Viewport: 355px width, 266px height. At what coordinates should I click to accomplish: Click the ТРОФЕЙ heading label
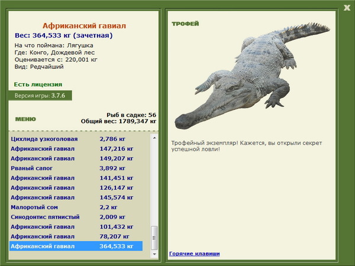pos(185,24)
